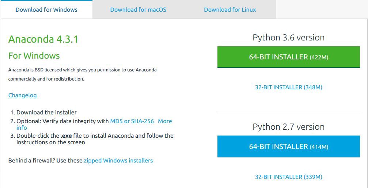The width and height of the screenshot is (368, 188).
Task: Open the MD5 or SHA-256 link
Action: 132,121
